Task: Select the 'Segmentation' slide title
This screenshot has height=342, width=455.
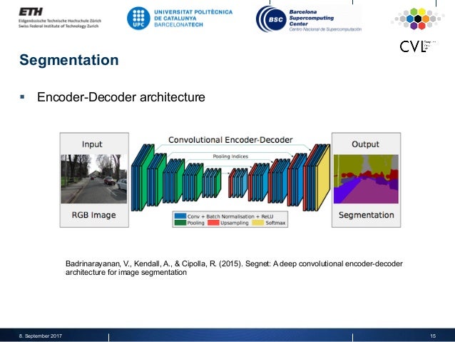Action: [69, 60]
